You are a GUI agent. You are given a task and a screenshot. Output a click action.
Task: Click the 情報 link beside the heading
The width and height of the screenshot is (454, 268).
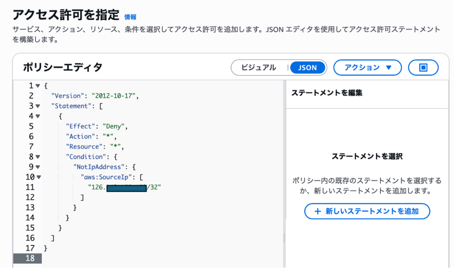click(130, 17)
